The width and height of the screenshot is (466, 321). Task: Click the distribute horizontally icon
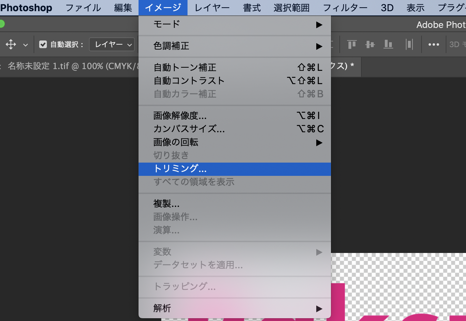click(x=409, y=44)
